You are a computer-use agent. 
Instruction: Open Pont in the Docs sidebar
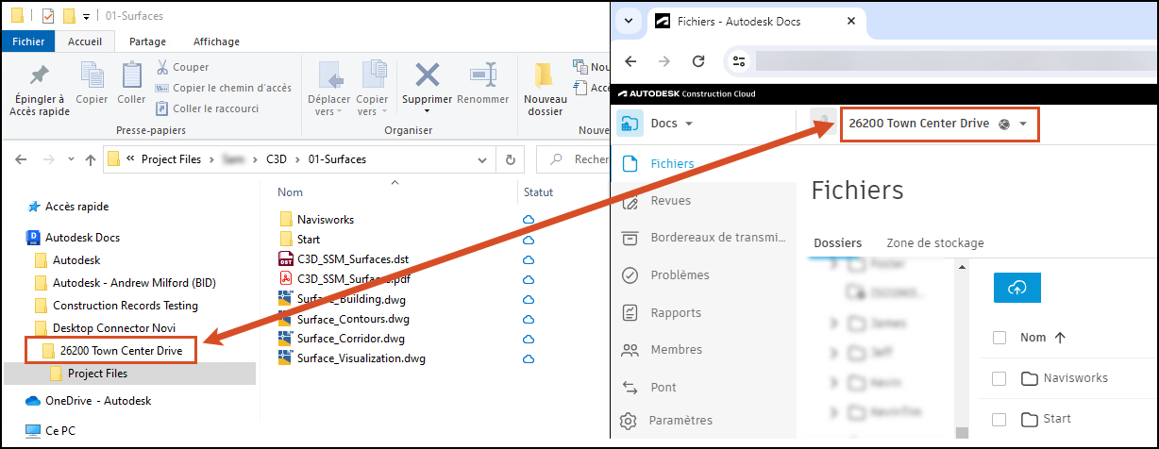(x=648, y=388)
